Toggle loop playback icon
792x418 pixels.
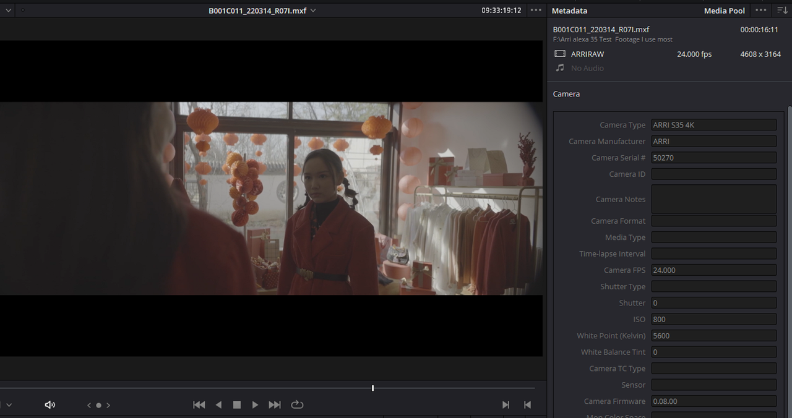click(x=297, y=404)
